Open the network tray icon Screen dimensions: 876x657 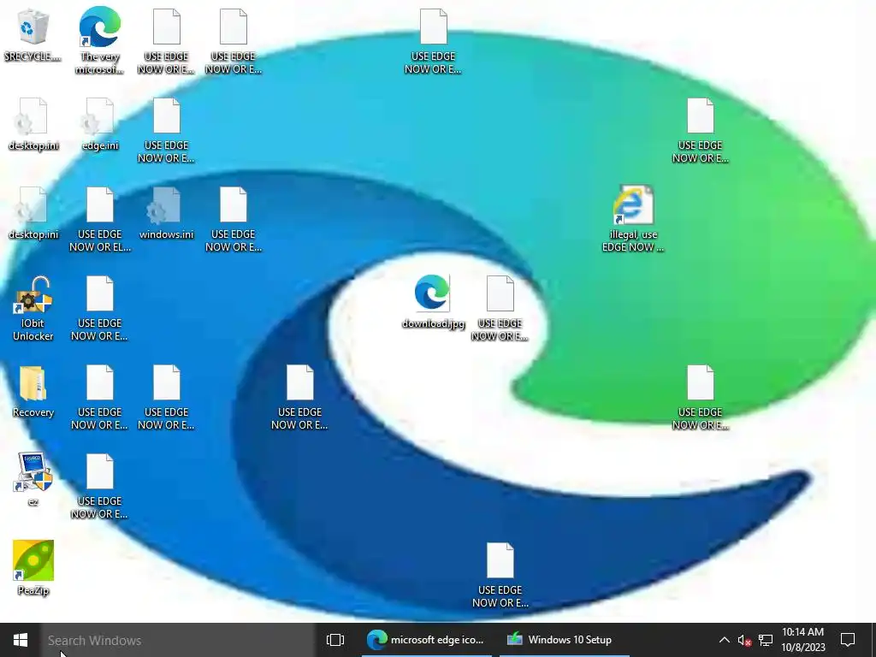[x=766, y=640]
